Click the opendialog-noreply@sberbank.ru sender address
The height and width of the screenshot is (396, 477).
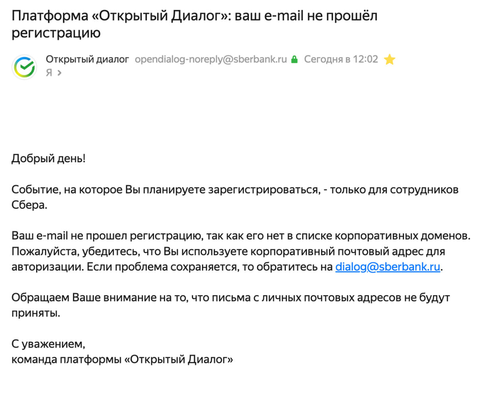tap(211, 60)
